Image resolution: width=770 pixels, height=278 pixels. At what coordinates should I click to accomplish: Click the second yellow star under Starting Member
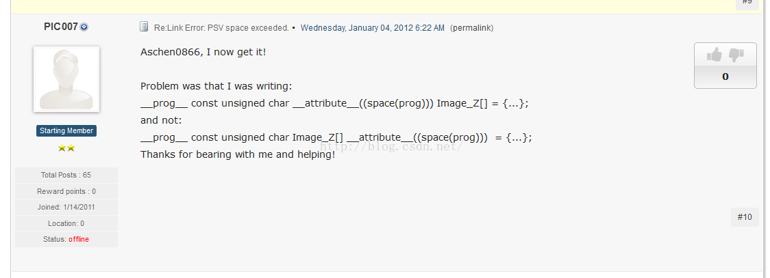click(71, 148)
